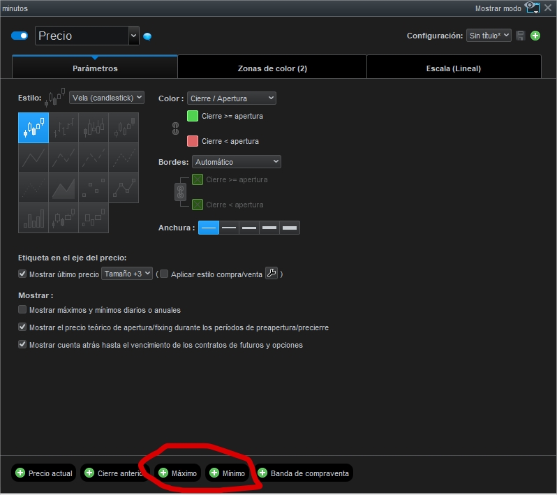The height and width of the screenshot is (495, 557).
Task: Switch to the Parámetros tab
Action: click(95, 68)
